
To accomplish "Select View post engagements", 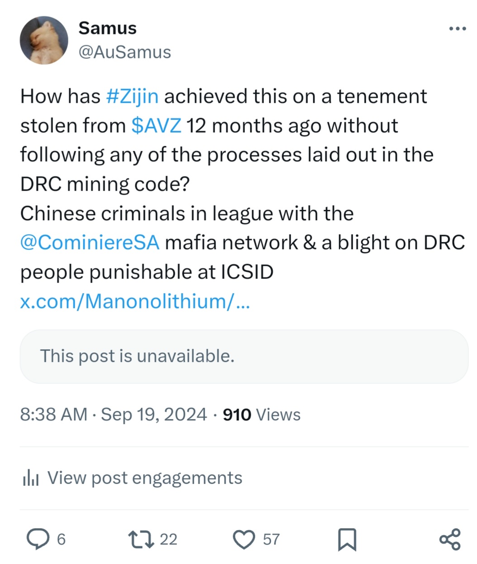I will 144,478.
